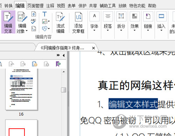Select the blue T add text tool
This screenshot has width=175, height=136.
click(x=44, y=14)
